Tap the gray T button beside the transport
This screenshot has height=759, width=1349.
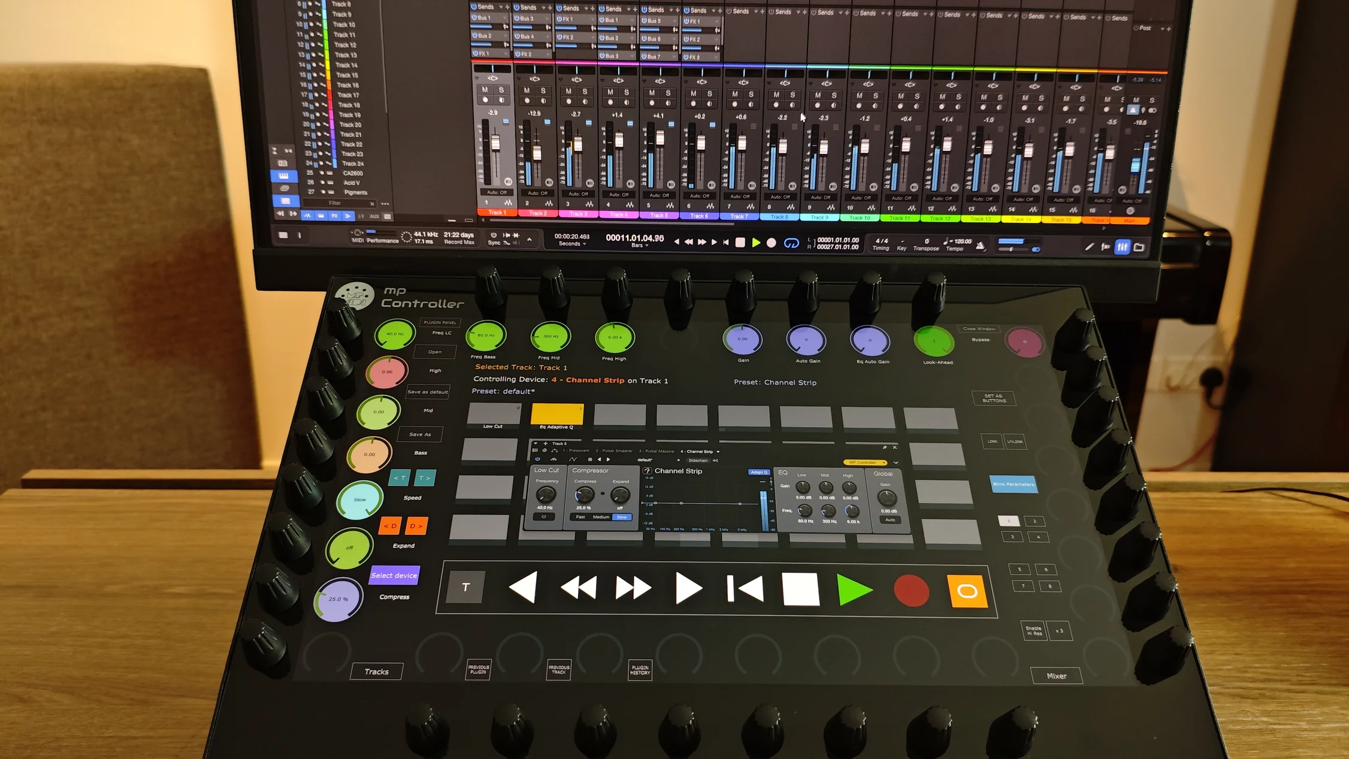(x=465, y=587)
